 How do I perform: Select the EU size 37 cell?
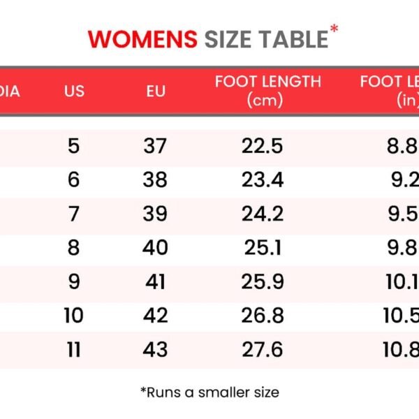(x=156, y=146)
